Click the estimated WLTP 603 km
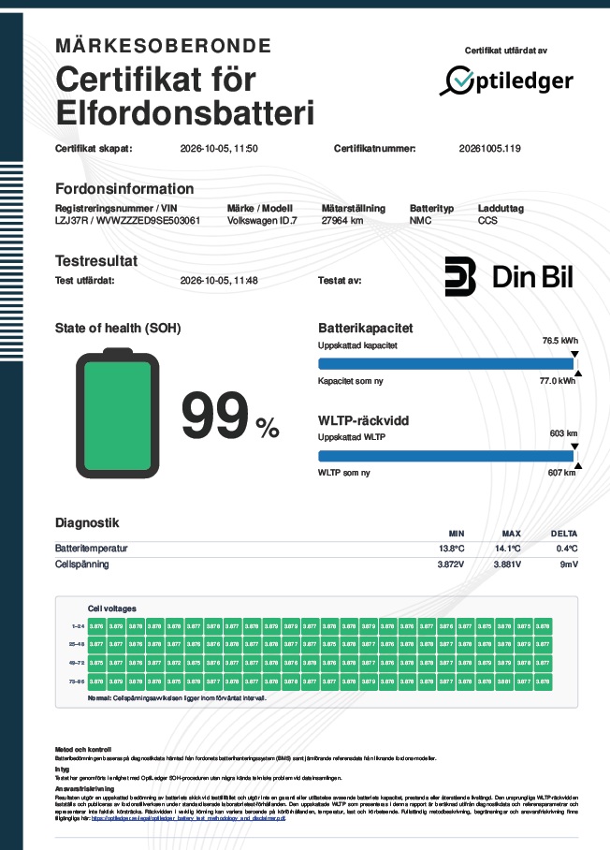Screen dimensions: 610x850 (563, 433)
